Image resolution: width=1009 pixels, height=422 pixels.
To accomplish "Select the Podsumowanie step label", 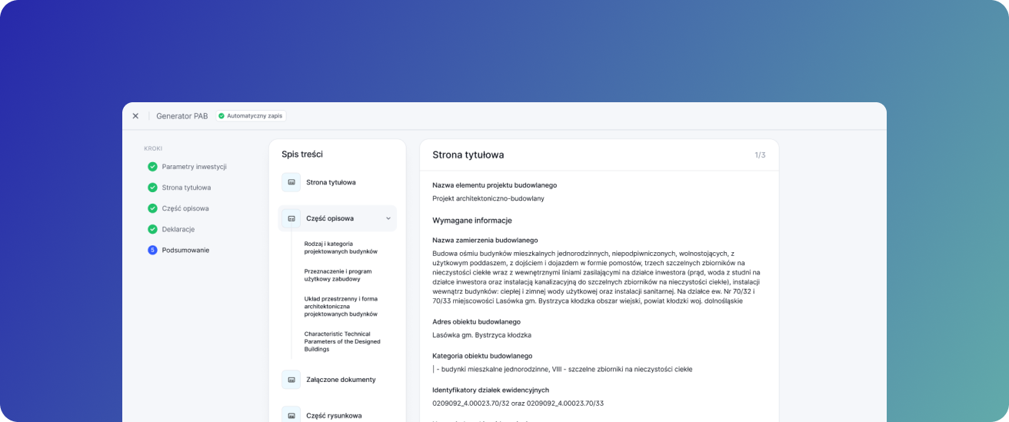I will point(185,250).
